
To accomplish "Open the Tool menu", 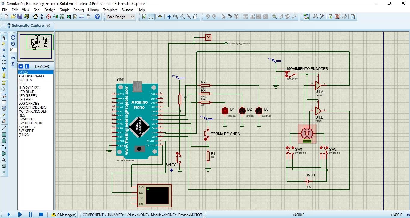I will pyautogui.click(x=37, y=10).
